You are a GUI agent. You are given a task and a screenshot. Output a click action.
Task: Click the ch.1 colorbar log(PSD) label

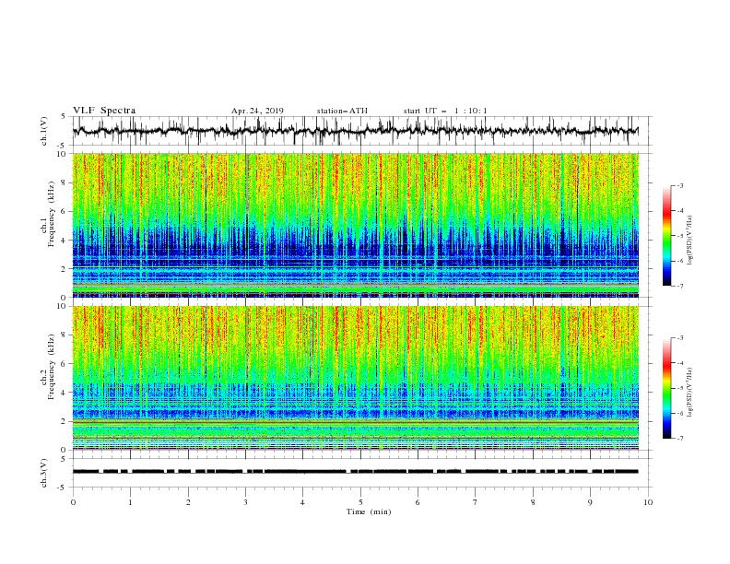[691, 241]
